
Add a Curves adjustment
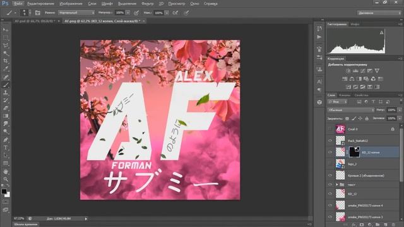pyautogui.click(x=362, y=71)
